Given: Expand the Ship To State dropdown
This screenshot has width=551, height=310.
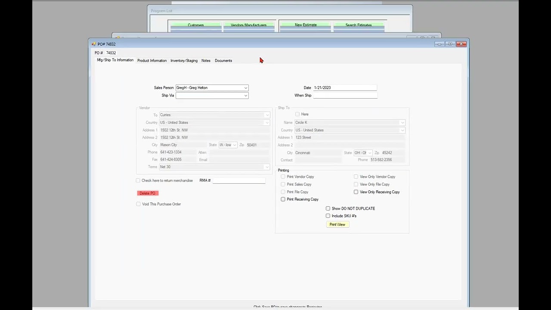Looking at the screenshot, I should 369,153.
